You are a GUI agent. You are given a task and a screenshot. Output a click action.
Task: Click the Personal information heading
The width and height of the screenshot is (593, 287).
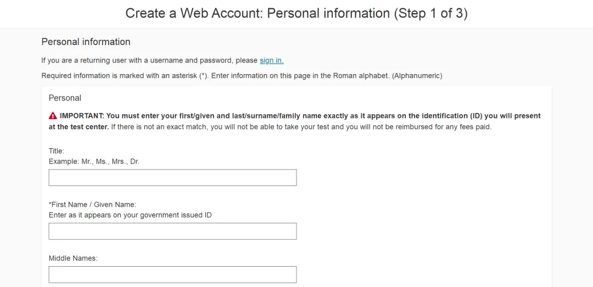click(x=86, y=42)
